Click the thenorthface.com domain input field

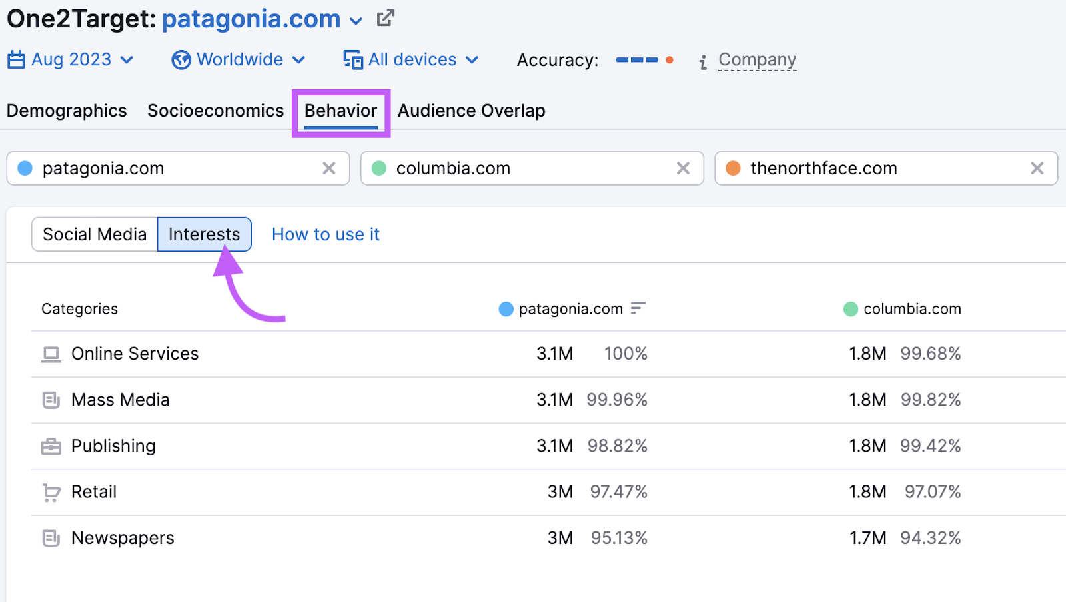(886, 168)
